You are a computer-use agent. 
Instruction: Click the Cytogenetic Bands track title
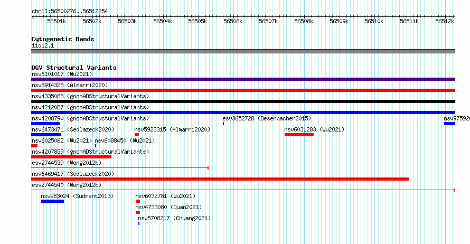click(63, 39)
